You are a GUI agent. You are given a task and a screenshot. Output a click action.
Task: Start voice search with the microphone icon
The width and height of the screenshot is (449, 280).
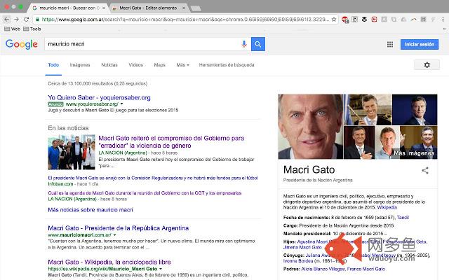(x=244, y=44)
